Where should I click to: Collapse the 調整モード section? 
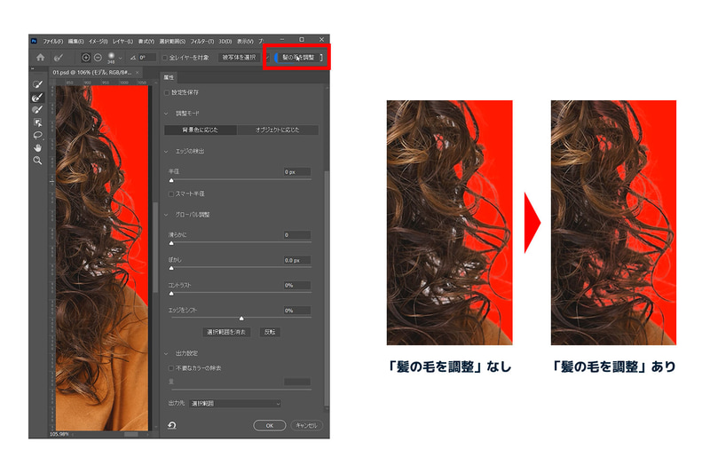[x=166, y=114]
